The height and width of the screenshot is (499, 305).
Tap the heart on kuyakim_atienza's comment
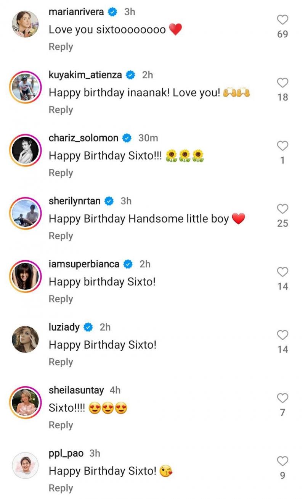click(283, 83)
